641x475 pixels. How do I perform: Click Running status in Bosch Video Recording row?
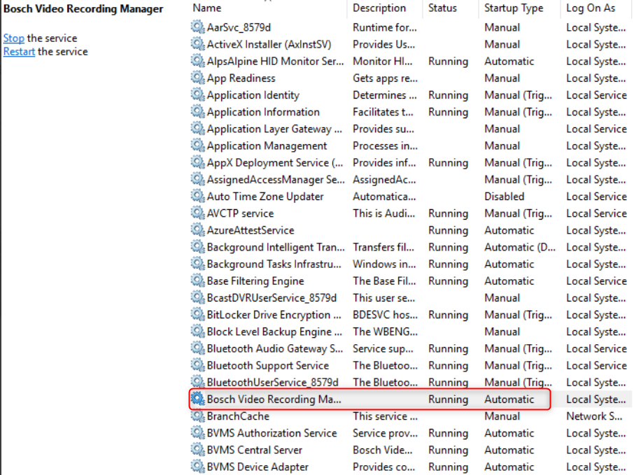(448, 399)
